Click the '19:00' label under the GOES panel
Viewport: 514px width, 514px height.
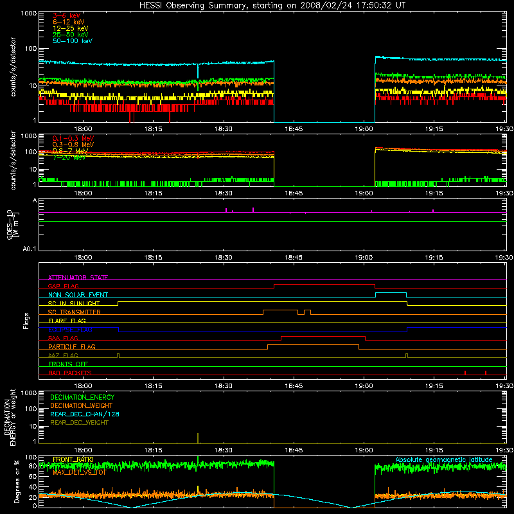tap(364, 258)
